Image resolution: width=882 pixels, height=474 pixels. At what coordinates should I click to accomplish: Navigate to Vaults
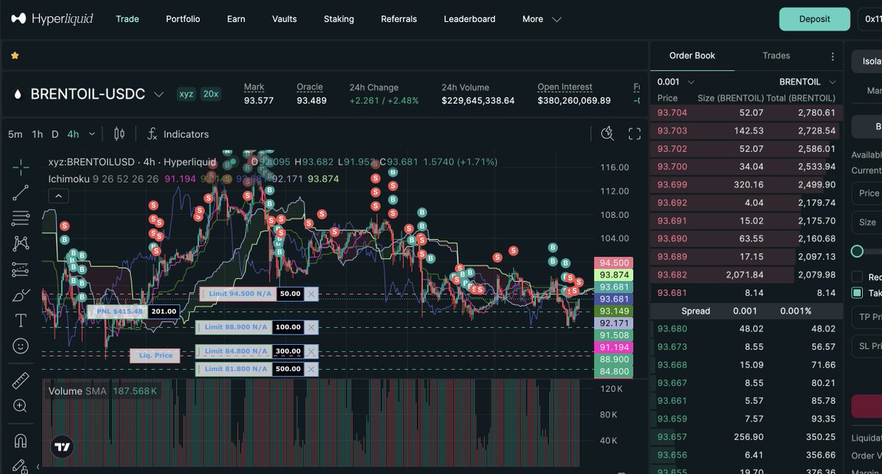285,19
